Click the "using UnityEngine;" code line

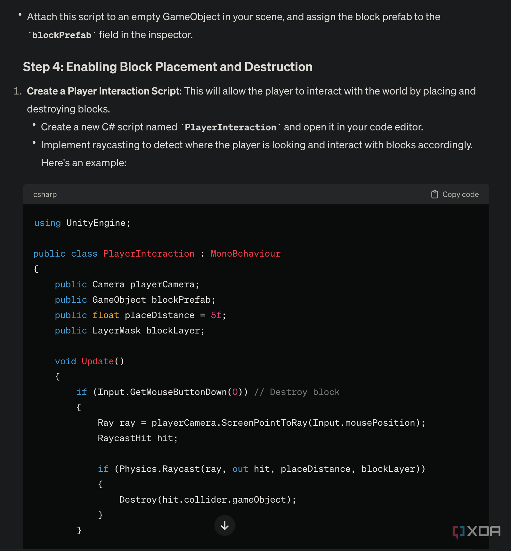pyautogui.click(x=82, y=223)
